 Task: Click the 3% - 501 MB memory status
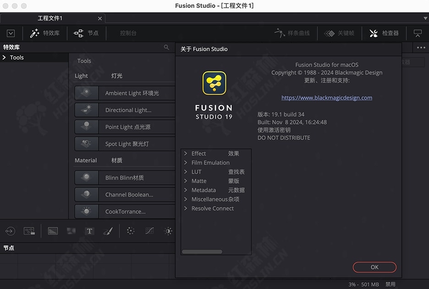coord(363,284)
